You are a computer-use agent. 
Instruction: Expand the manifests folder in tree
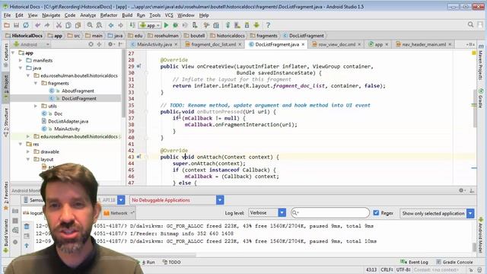click(21, 60)
